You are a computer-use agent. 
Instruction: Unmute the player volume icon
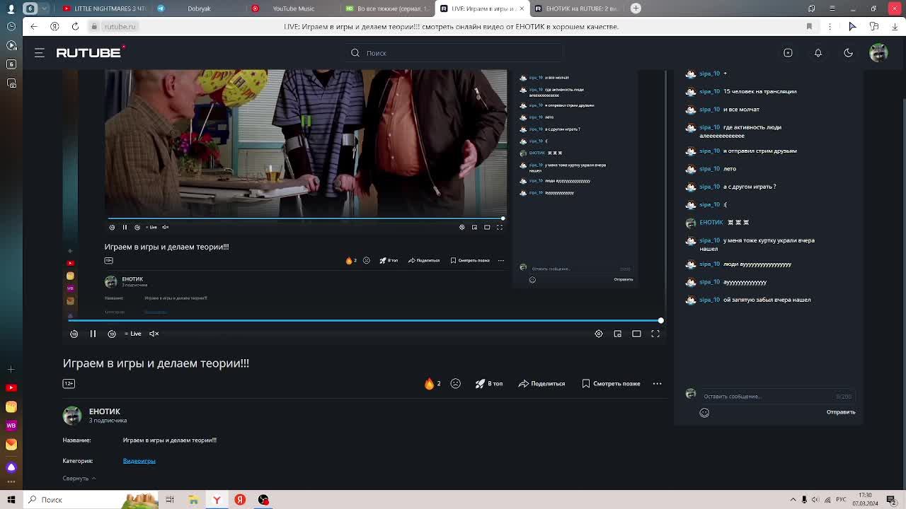coord(154,334)
